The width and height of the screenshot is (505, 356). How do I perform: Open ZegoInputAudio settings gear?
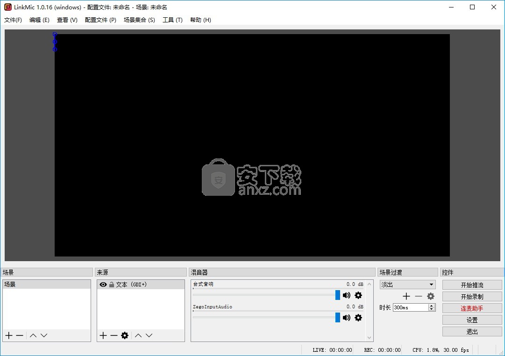click(x=358, y=318)
